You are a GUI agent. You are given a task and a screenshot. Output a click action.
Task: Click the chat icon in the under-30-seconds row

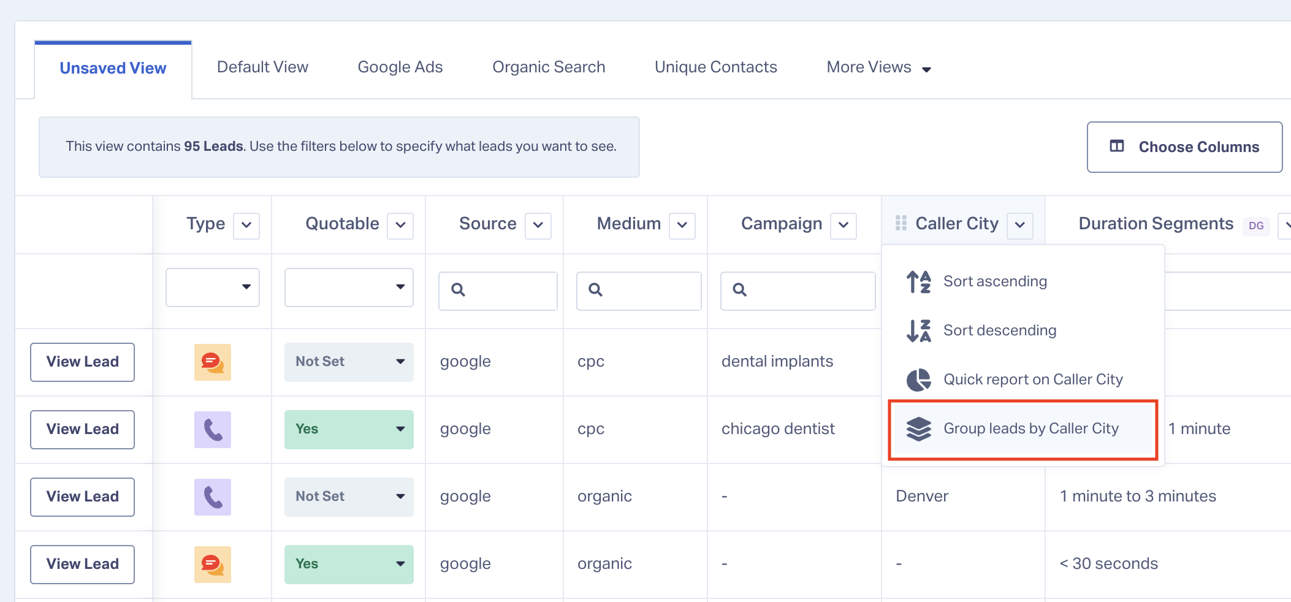(212, 564)
